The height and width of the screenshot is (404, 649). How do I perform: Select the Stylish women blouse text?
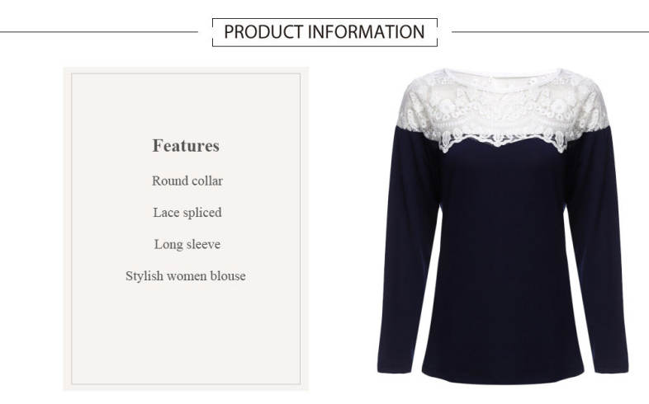(x=186, y=275)
